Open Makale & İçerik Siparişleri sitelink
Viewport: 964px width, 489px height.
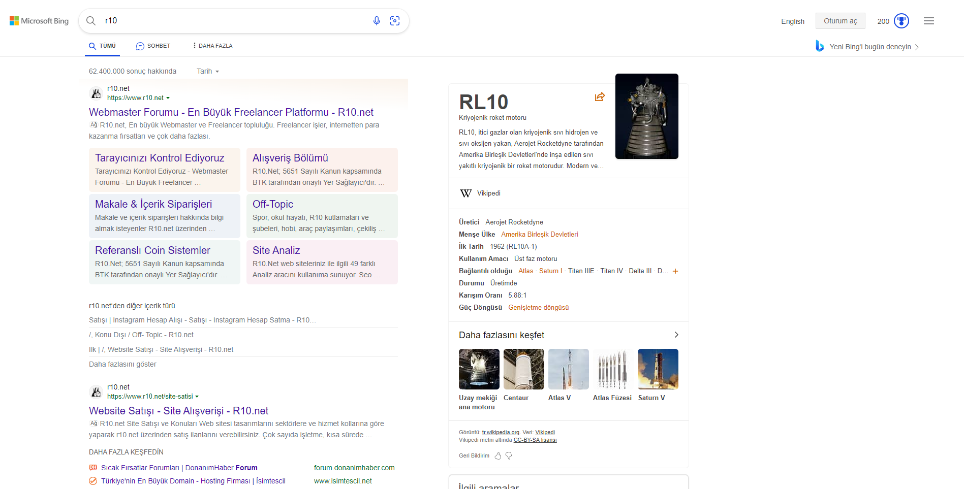point(153,204)
